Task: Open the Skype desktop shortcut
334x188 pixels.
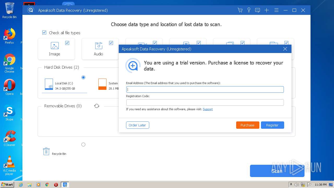Action: [9, 113]
